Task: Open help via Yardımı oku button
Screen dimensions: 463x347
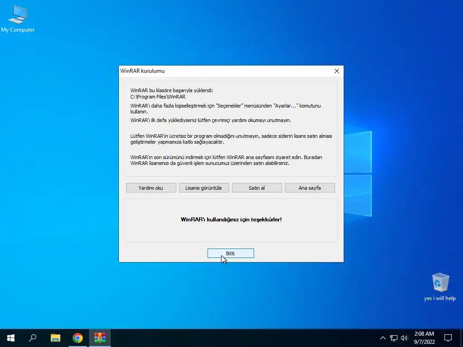Action: (151, 188)
